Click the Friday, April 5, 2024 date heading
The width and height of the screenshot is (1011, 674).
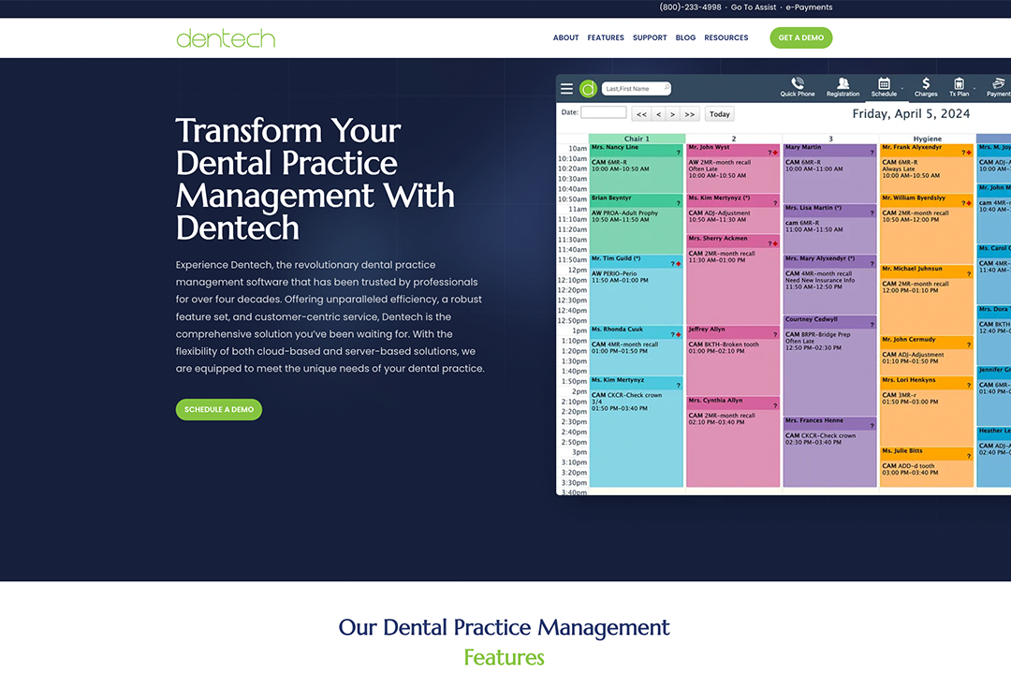911,113
